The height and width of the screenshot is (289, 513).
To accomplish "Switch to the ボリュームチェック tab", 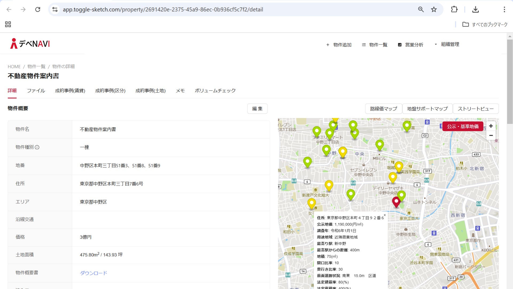I will 215,91.
